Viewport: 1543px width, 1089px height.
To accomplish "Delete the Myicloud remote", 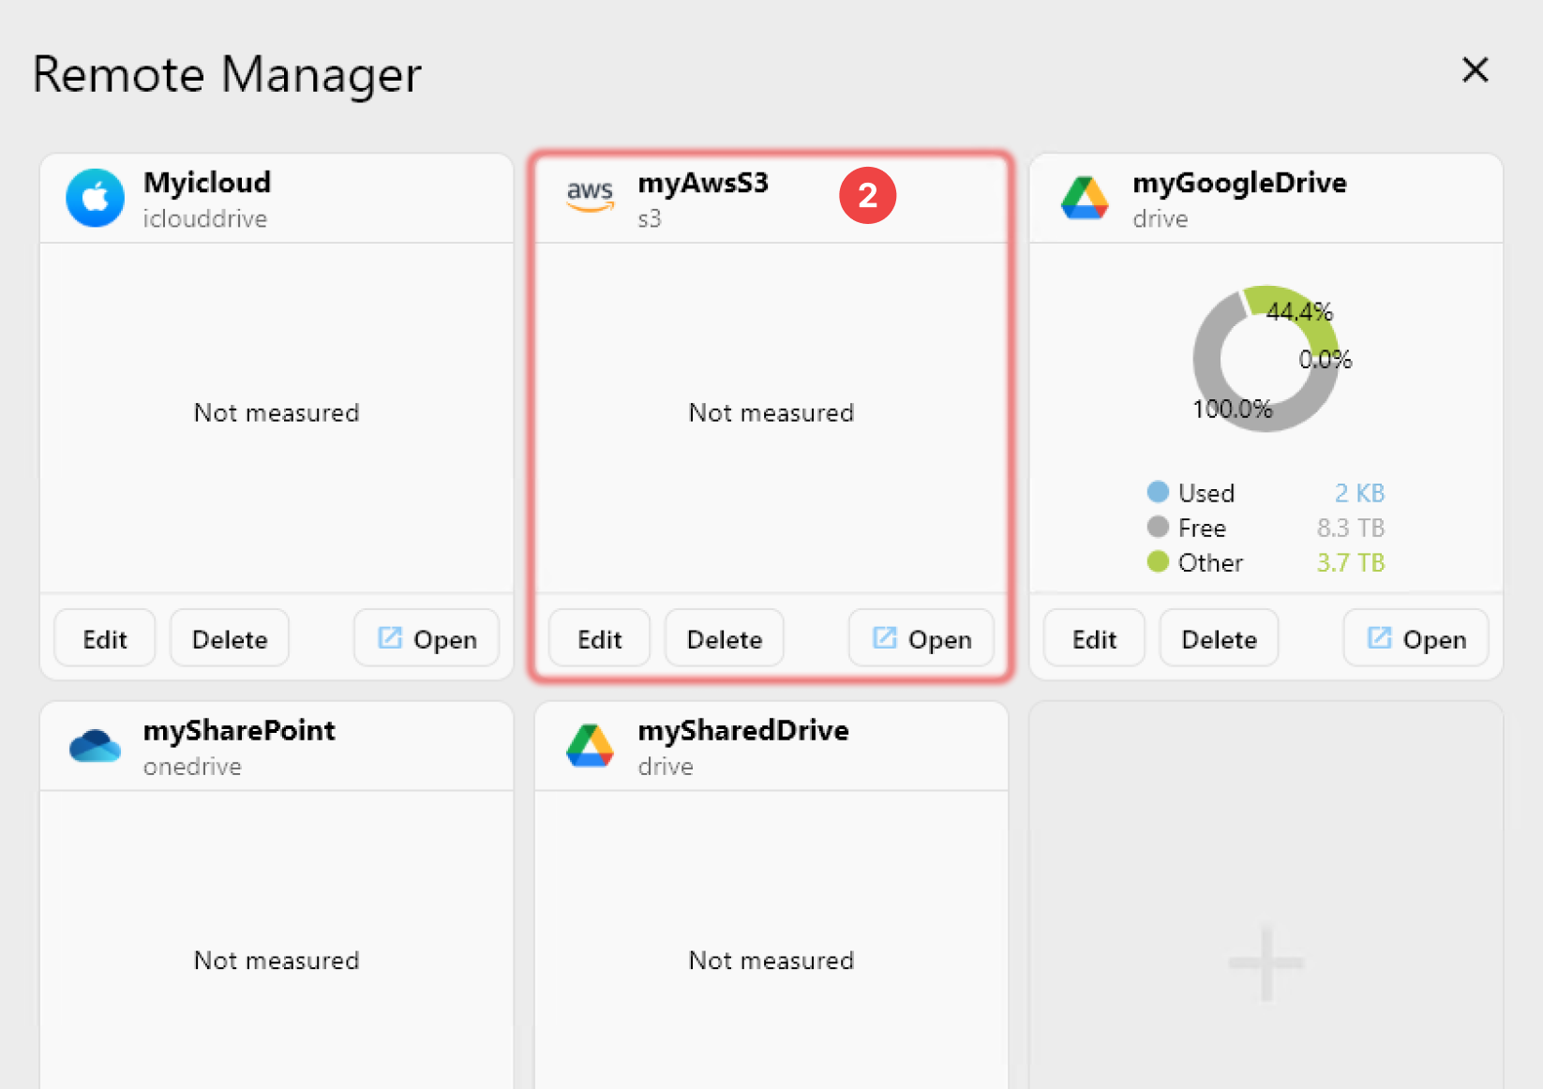I will tap(230, 638).
